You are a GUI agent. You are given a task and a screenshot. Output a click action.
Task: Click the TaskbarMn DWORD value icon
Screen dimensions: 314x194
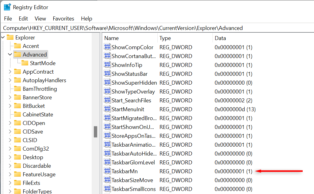[x=107, y=171]
